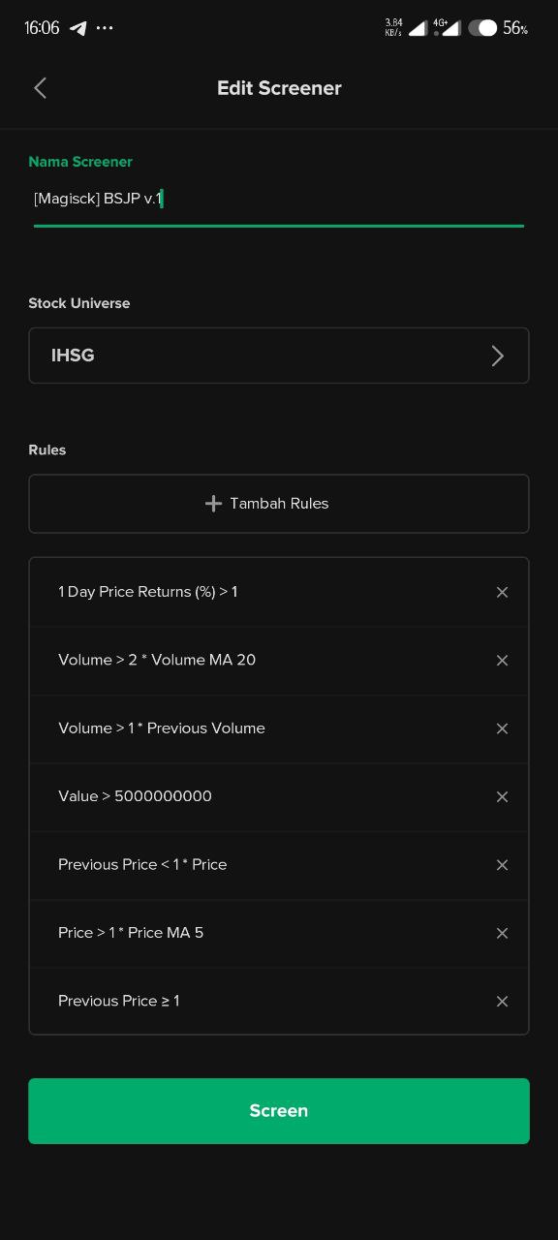Tap the battery indicator in status bar

click(498, 28)
